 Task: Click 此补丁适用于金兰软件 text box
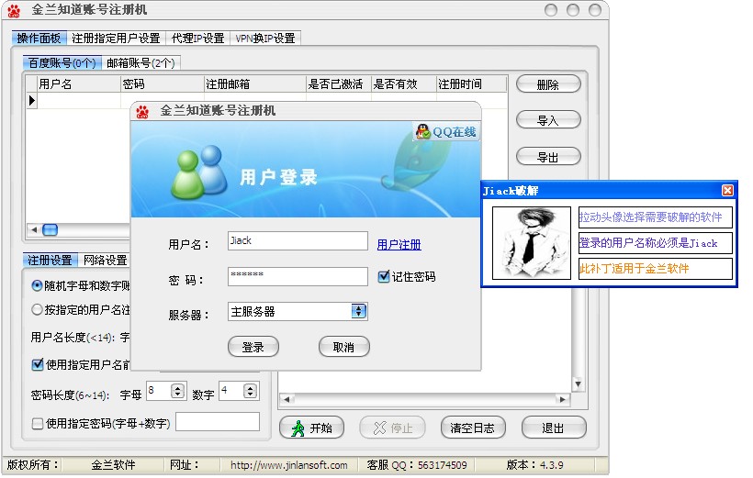(656, 269)
